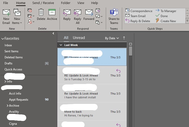Image resolution: width=189 pixels, height=127 pixels.
Task: Open email starting 'So is Tuesday 3-15 ok to'
Action: (92, 75)
